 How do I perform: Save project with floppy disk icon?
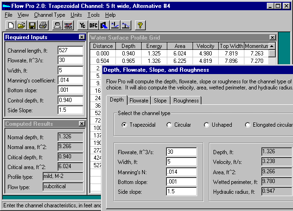(x=32, y=25)
